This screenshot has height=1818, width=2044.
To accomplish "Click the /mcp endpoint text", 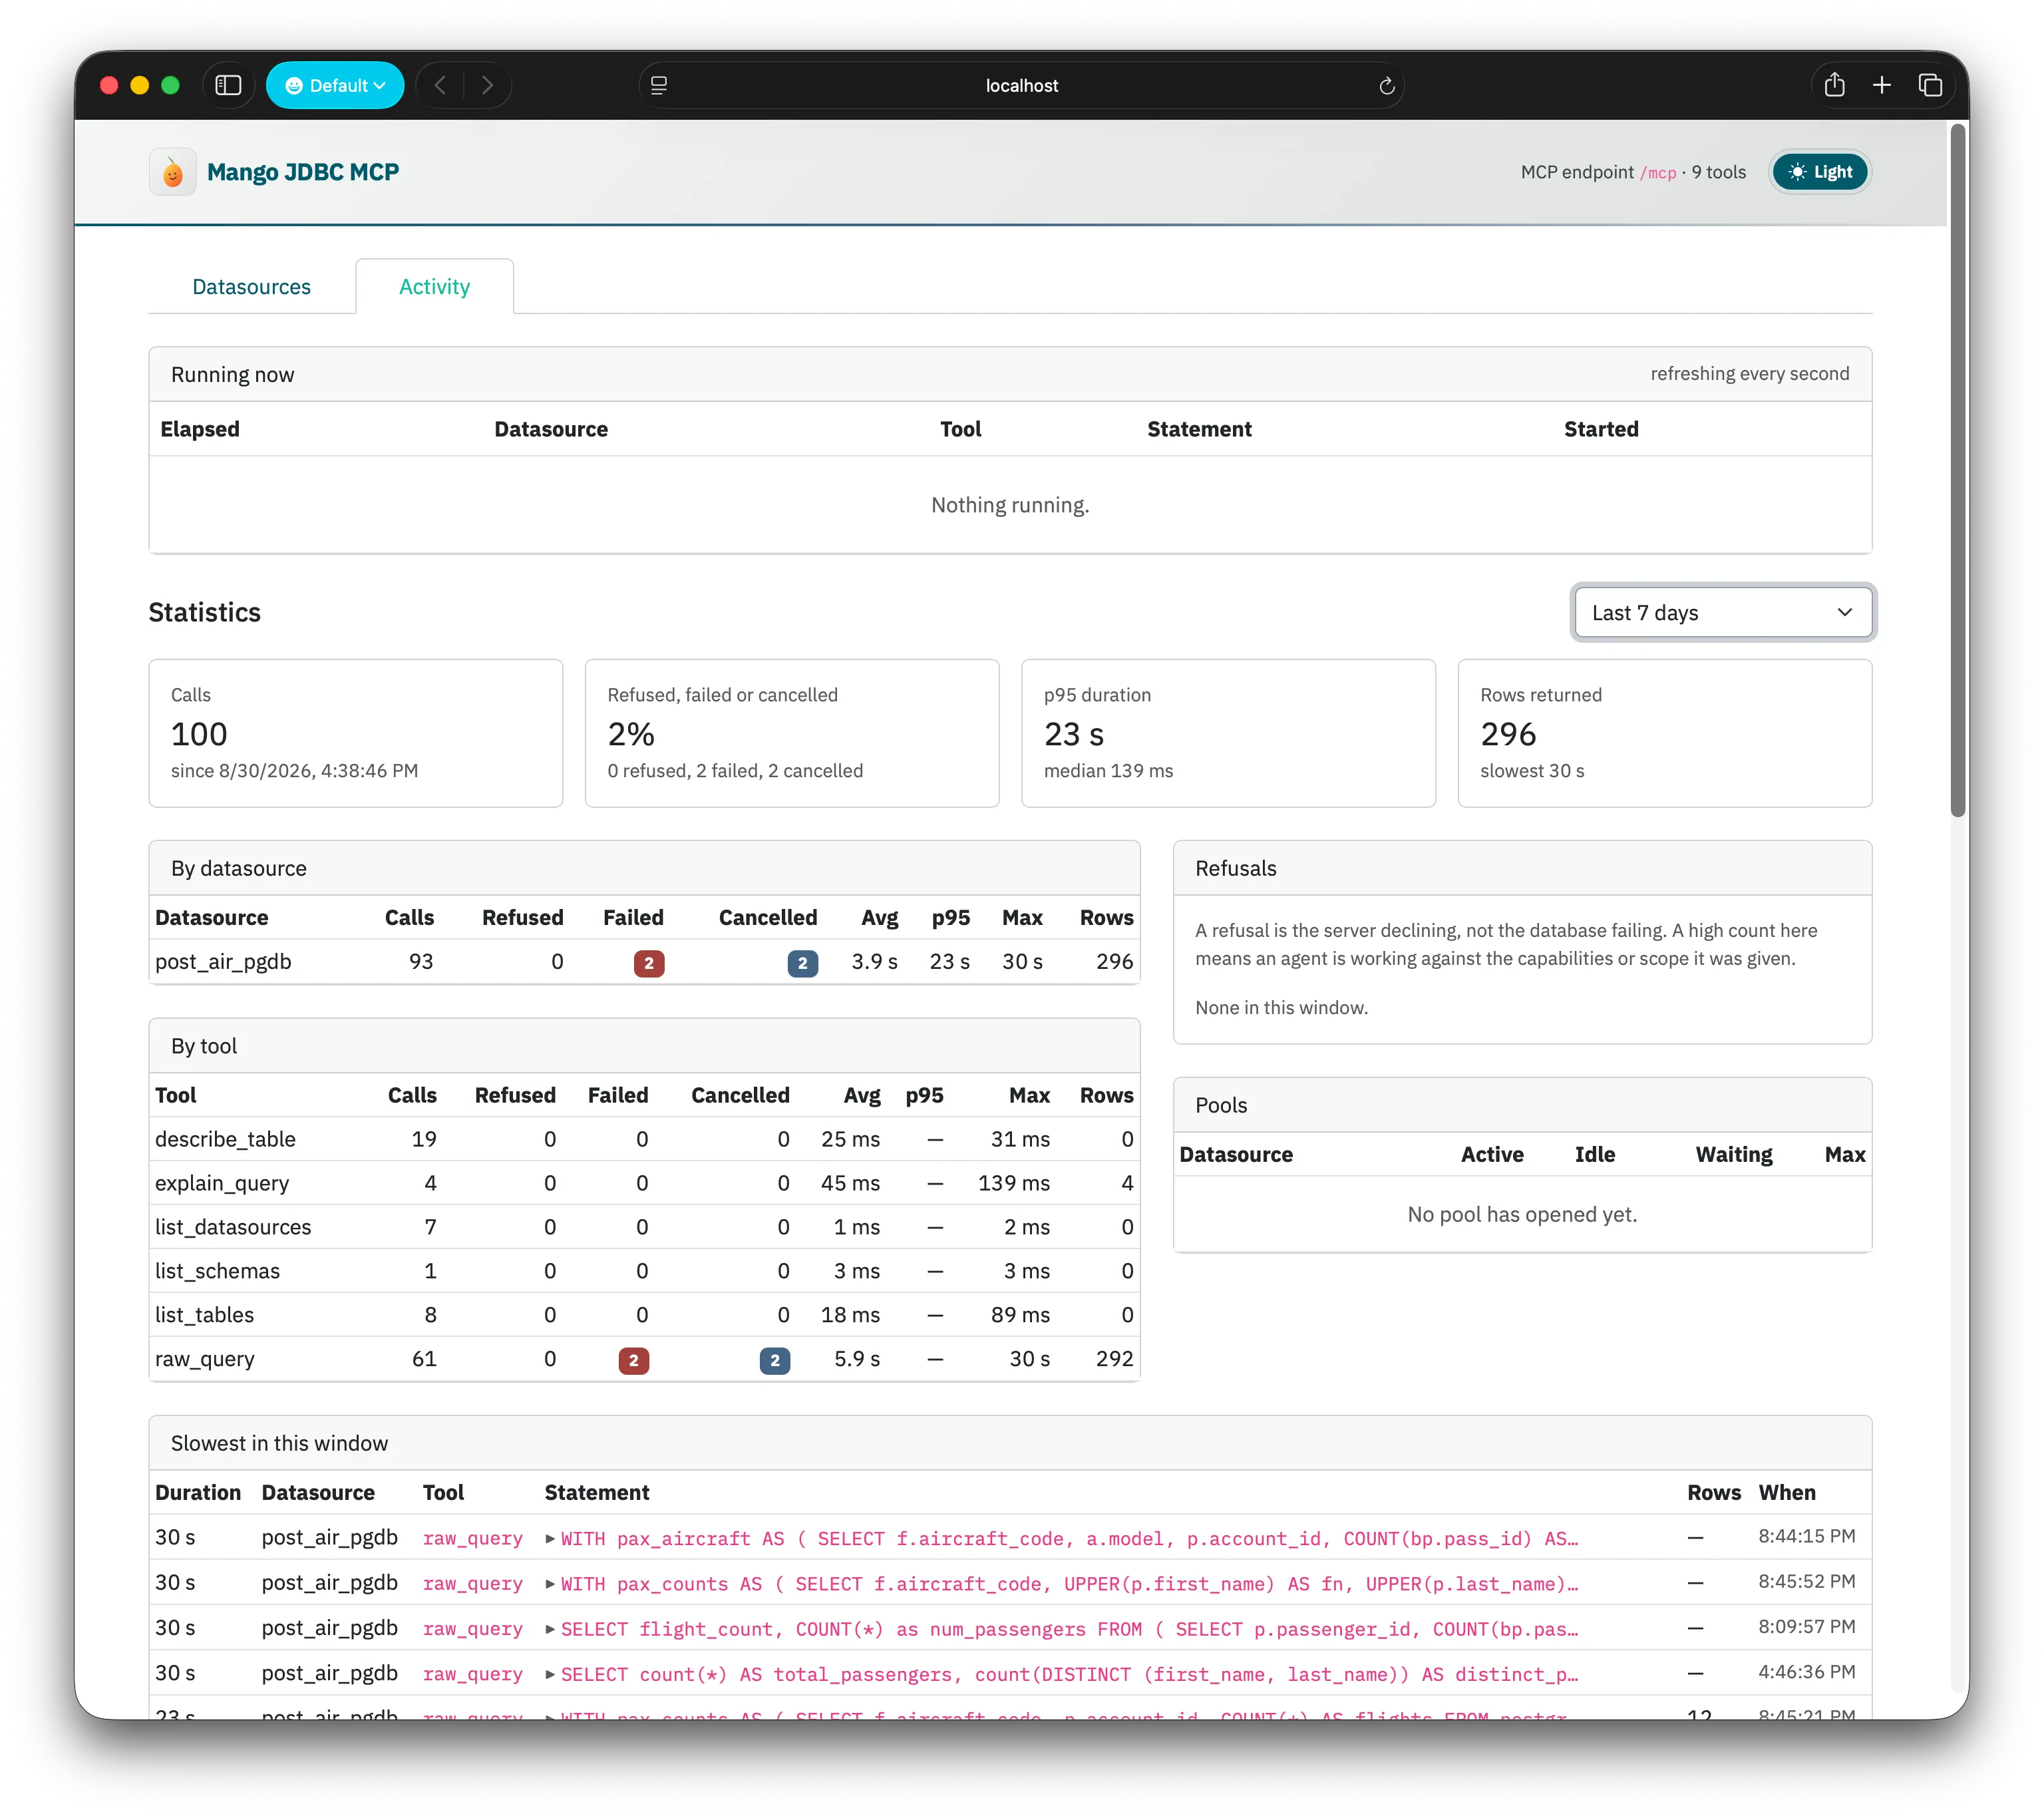I will point(1658,173).
